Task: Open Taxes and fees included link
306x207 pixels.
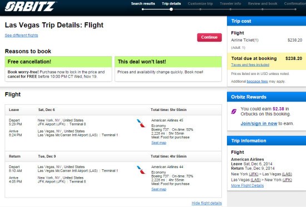Action: (250, 64)
